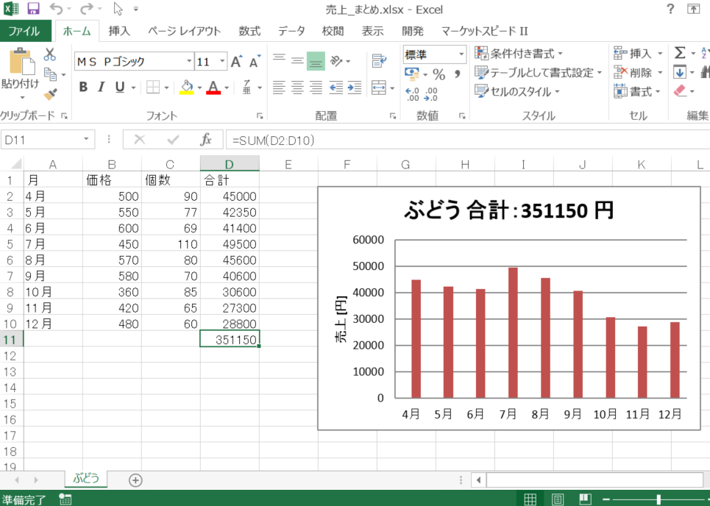Screen dimensions: 710x506
Task: Switch to the 数式 tab
Action: [x=249, y=31]
